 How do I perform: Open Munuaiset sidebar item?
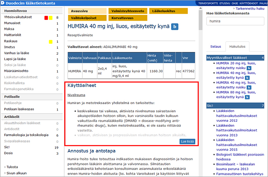[12, 23]
